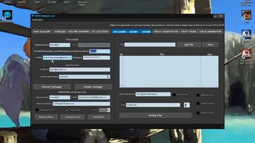Click the Size column horizontal scrollbar
The height and width of the screenshot is (143, 255).
coord(210,85)
